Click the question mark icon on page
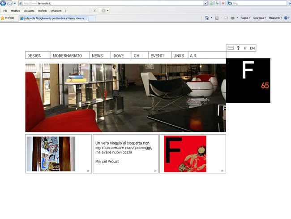 (x=238, y=48)
